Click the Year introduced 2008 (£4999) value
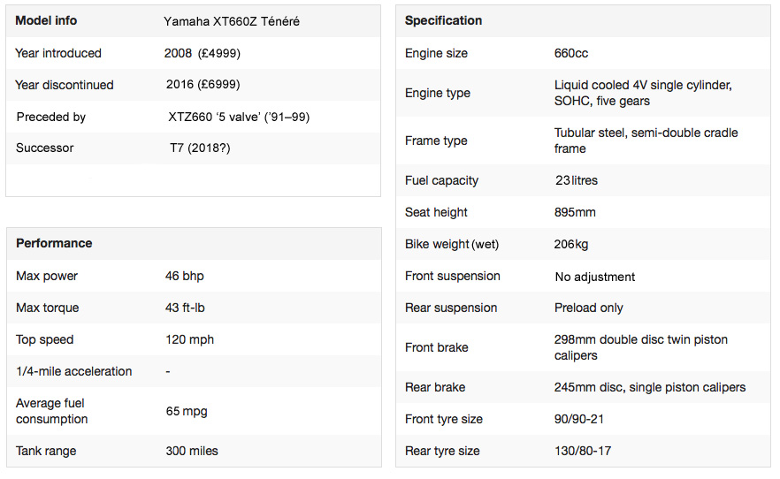This screenshot has width=780, height=479. coord(203,53)
